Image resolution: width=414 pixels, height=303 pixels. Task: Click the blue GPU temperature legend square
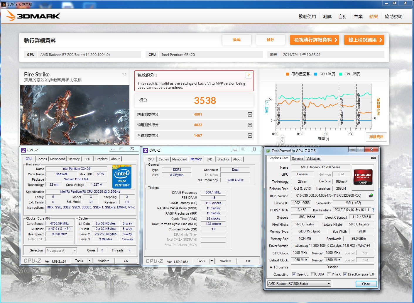[x=316, y=74]
